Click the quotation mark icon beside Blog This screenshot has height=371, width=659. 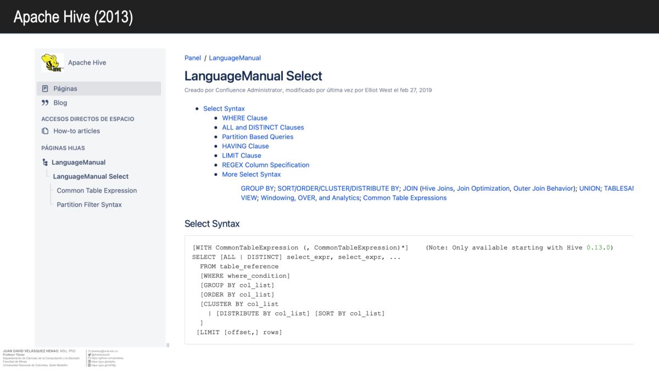point(44,102)
